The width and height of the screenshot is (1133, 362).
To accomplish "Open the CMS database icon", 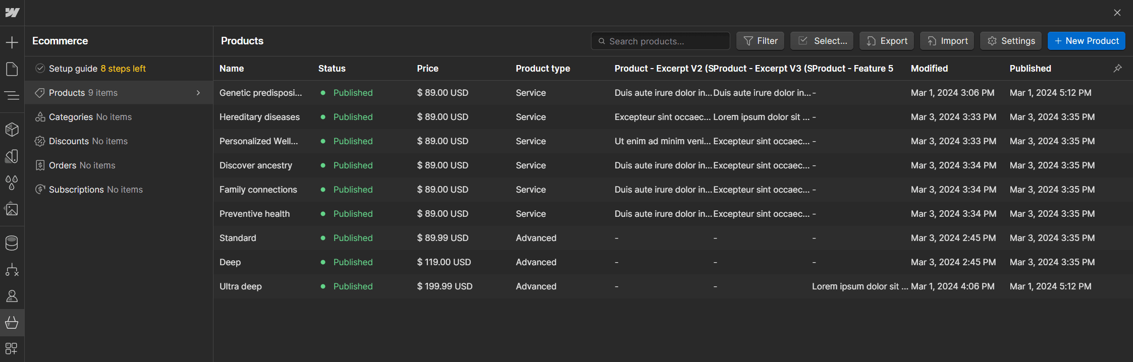I will tap(12, 243).
